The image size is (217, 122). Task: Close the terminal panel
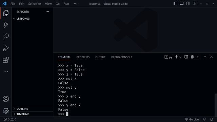[211, 57]
